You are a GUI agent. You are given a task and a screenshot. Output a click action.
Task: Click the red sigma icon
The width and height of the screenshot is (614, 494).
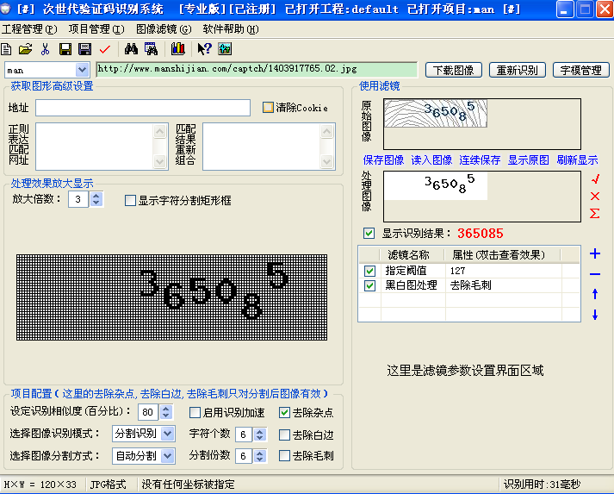(595, 213)
